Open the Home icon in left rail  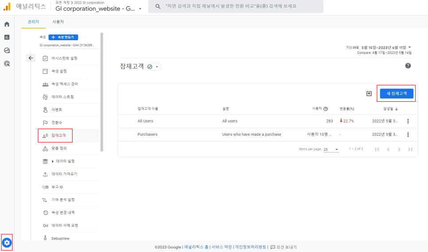(7, 24)
